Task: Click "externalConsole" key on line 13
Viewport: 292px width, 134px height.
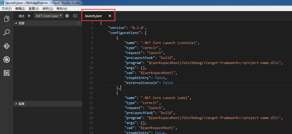Action: click(142, 83)
